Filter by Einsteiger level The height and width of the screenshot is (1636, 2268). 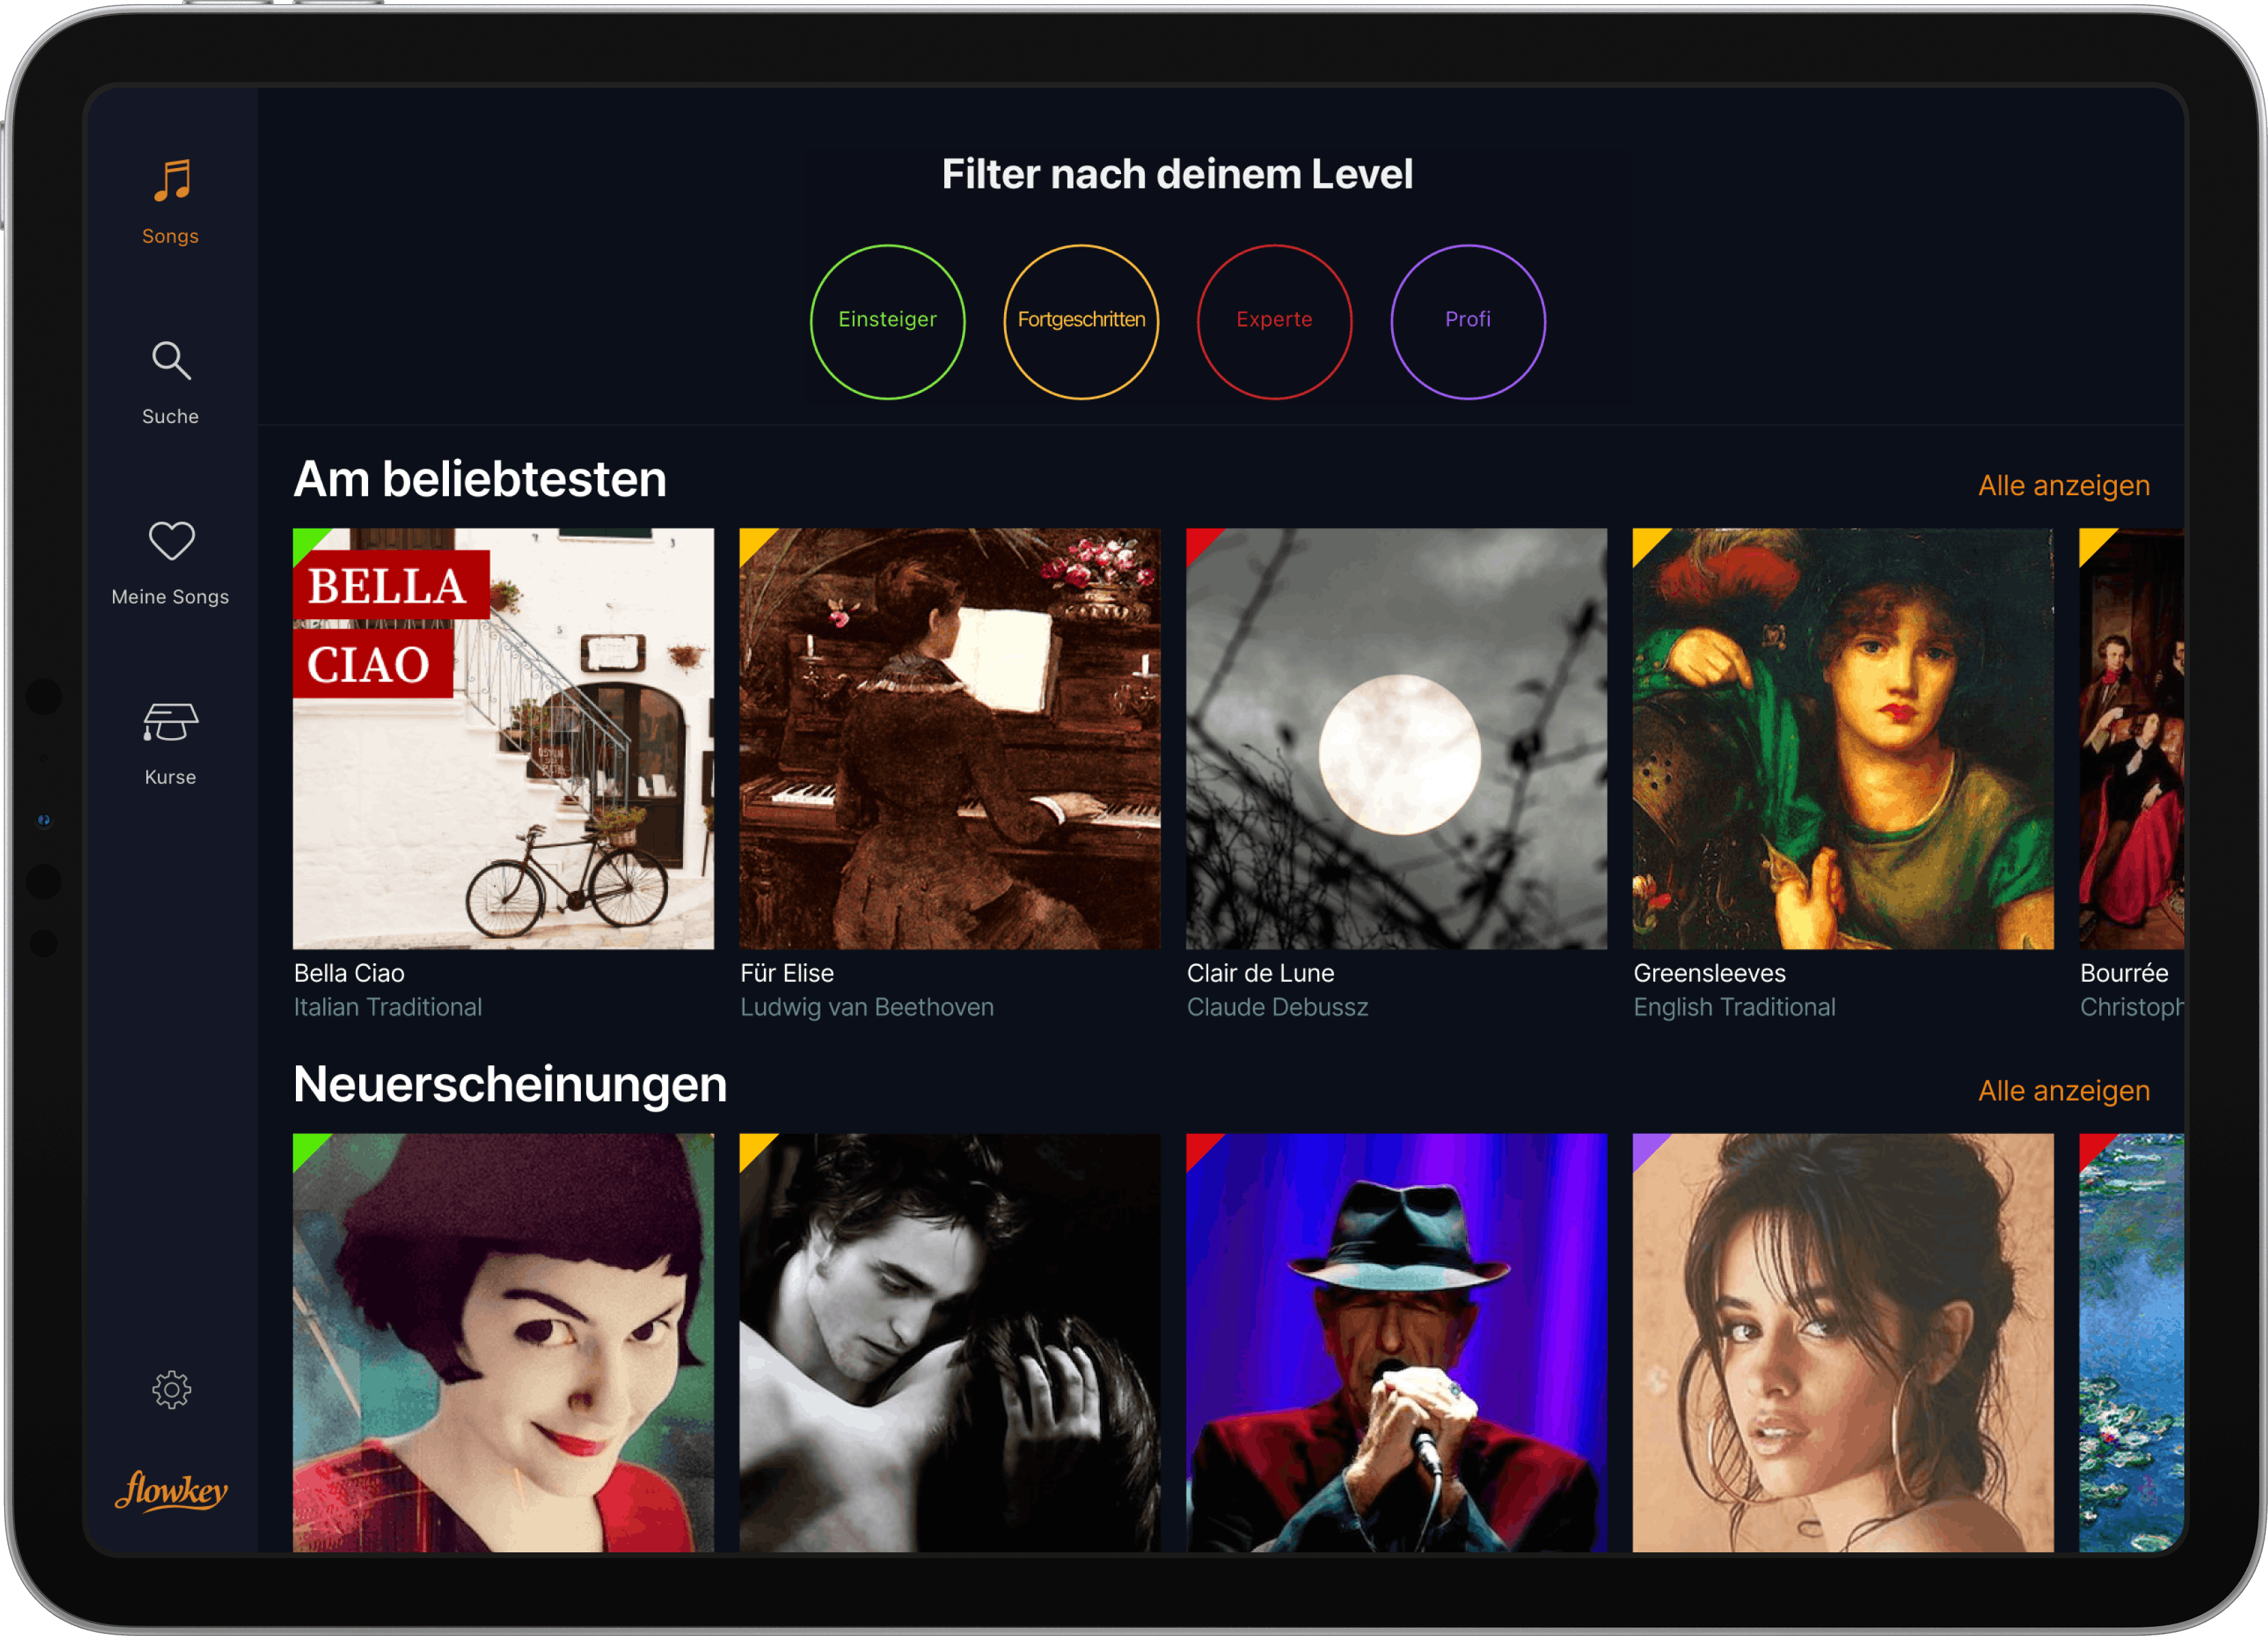click(887, 321)
